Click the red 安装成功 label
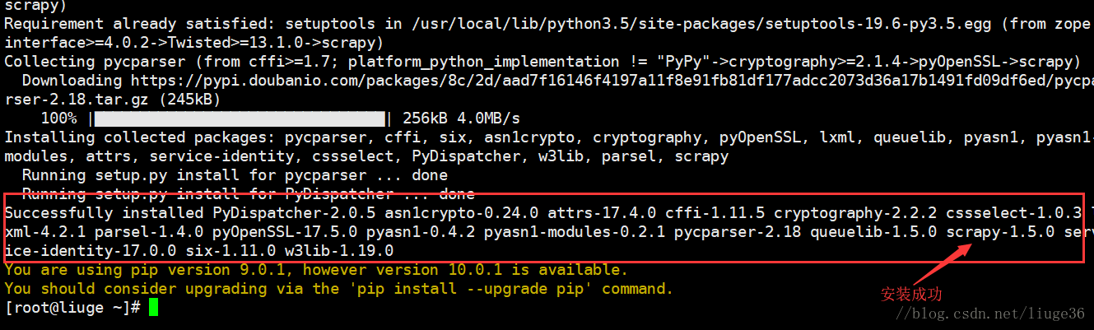The image size is (1094, 330). (911, 294)
